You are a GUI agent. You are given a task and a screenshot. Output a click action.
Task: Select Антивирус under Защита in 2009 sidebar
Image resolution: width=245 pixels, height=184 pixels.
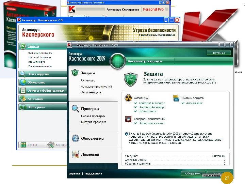tap(88, 80)
